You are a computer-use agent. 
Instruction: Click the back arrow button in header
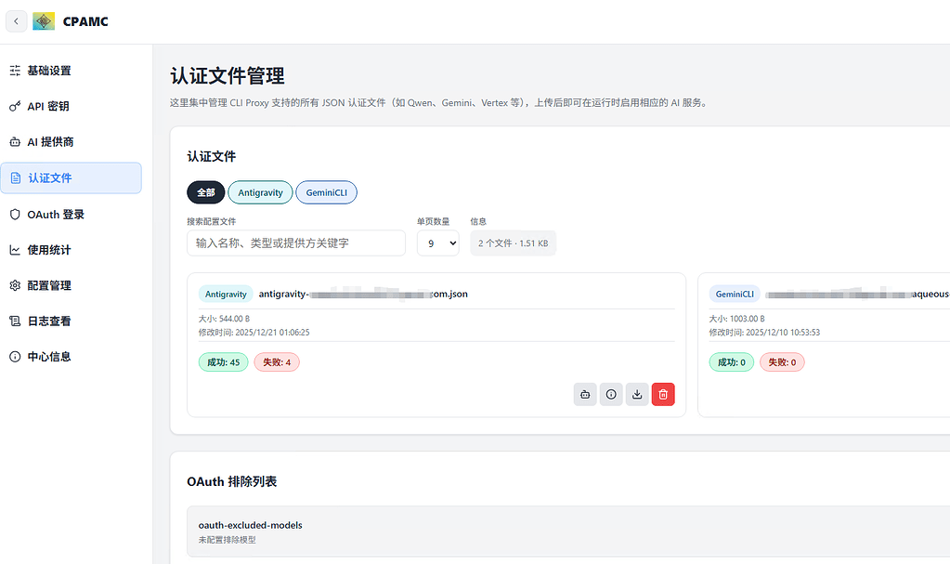point(17,21)
